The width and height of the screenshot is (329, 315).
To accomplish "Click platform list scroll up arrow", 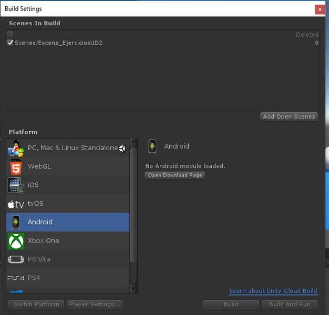I will point(133,142).
